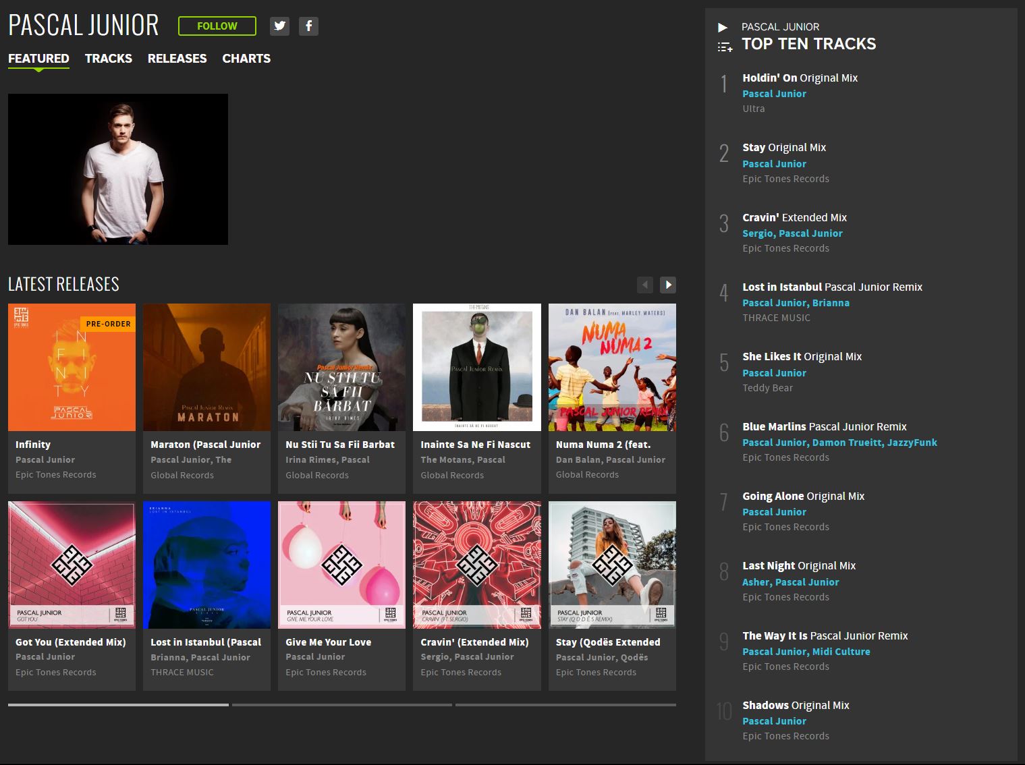This screenshot has height=765, width=1025.
Task: Open Lost in Istanbul Pascal Junior Remix track
Action: 832,287
